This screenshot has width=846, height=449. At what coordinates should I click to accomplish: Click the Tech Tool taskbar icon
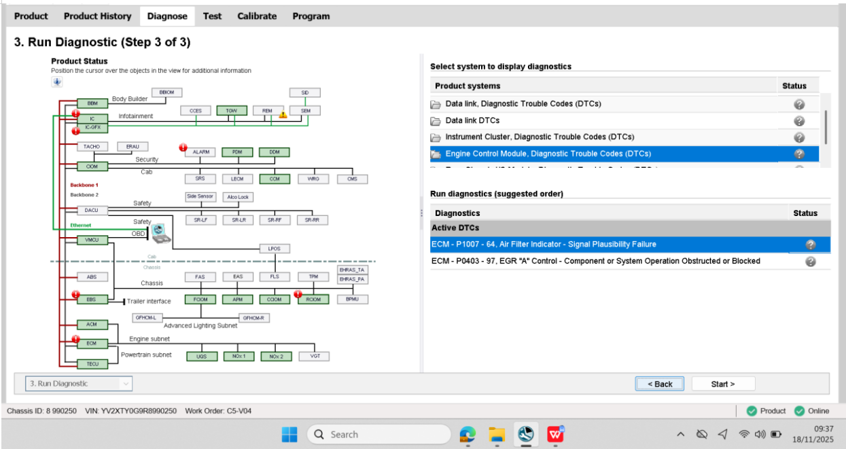click(525, 434)
